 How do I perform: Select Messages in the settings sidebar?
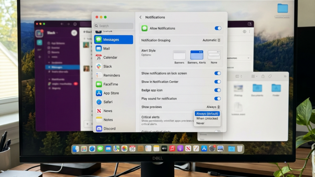pos(113,40)
